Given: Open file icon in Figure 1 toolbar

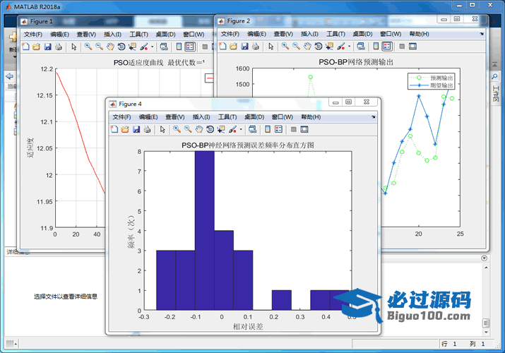Looking at the screenshot, I should 37,47.
